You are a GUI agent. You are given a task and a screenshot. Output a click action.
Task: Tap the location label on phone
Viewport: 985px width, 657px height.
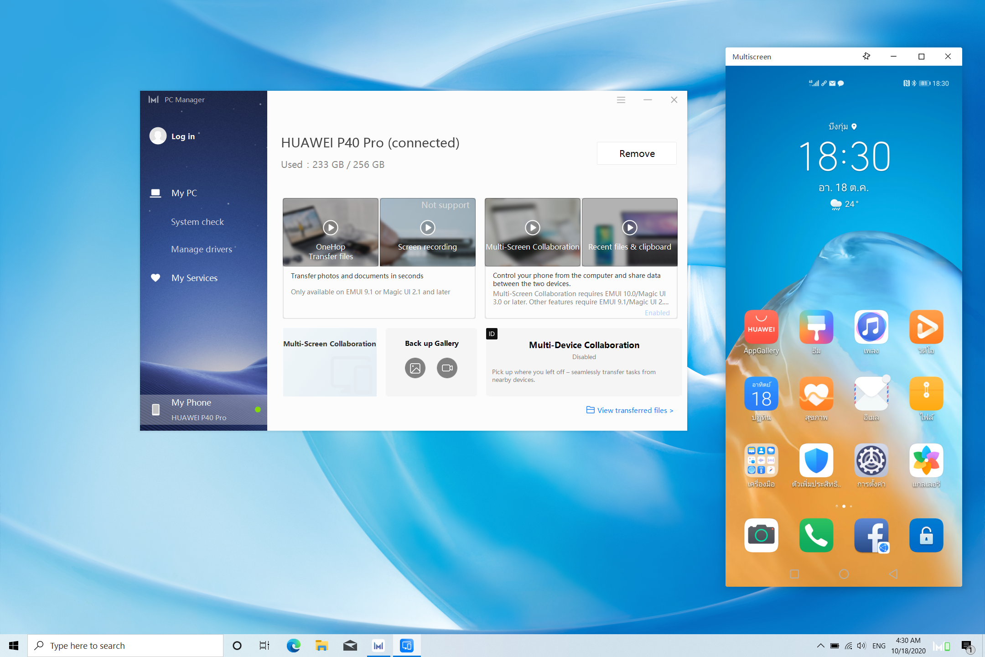[x=843, y=126]
